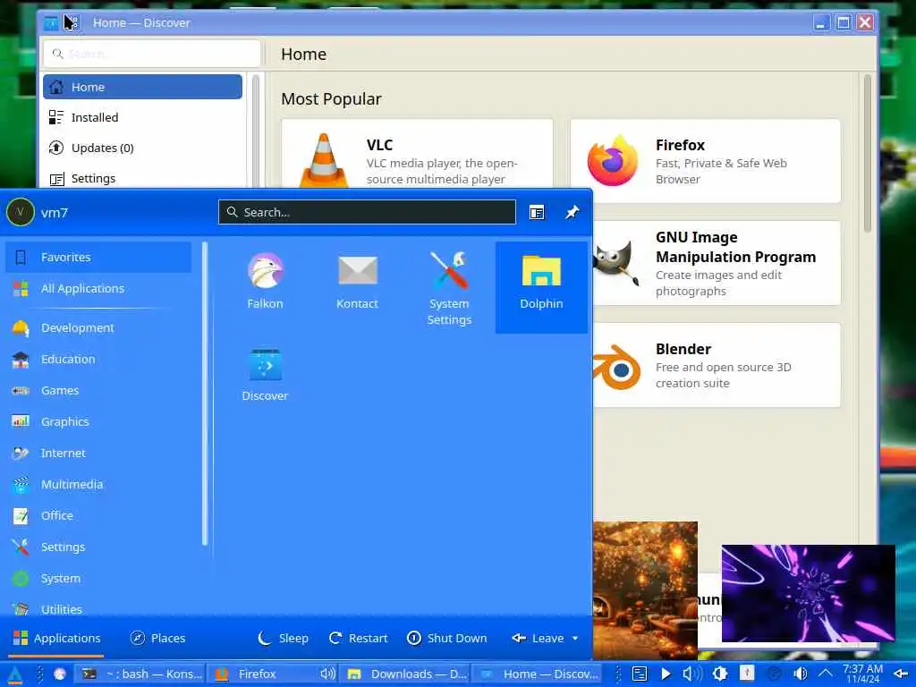Click the launcher category scrollbar
916x687 pixels.
pyautogui.click(x=205, y=394)
